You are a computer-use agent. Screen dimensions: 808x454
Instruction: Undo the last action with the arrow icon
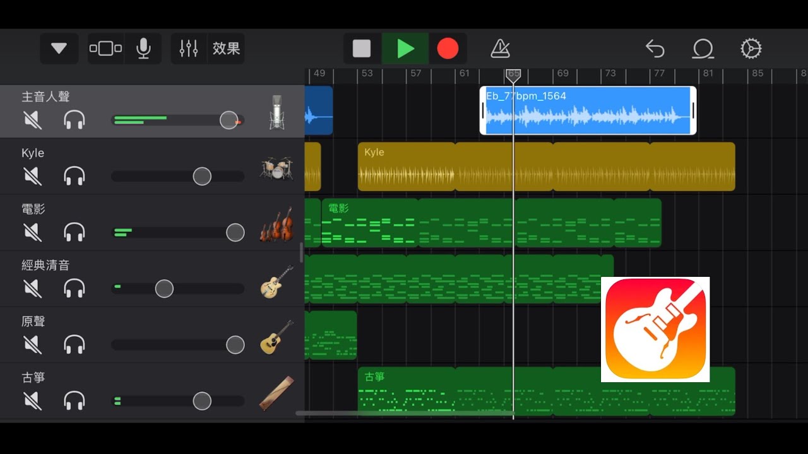(x=655, y=49)
